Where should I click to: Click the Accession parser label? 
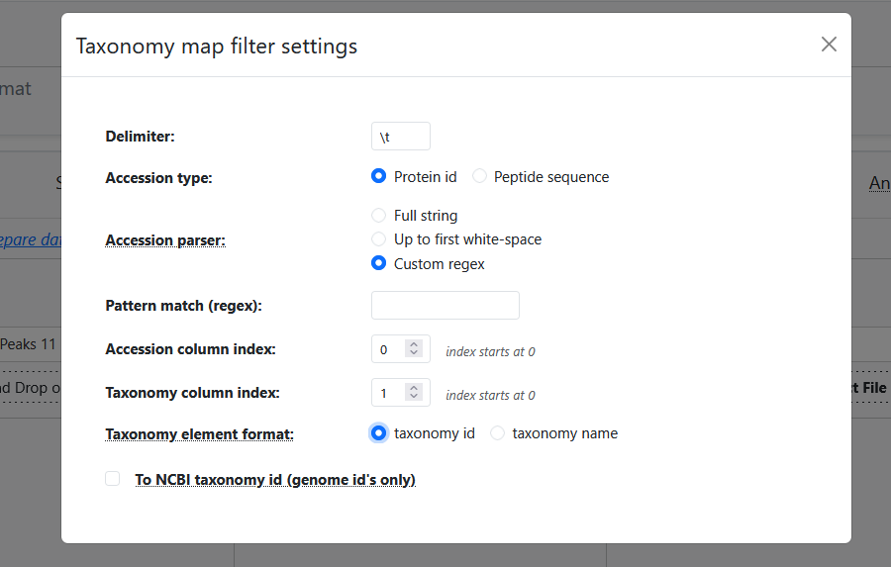point(164,240)
